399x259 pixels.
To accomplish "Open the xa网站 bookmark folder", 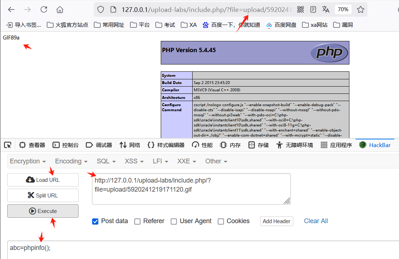I will (x=315, y=25).
